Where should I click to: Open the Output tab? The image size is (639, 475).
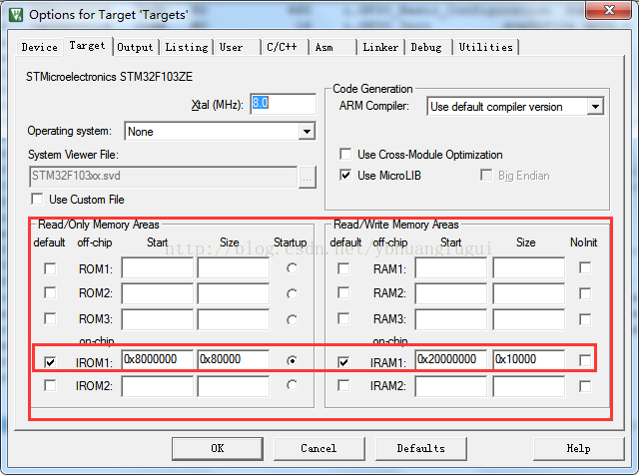pyautogui.click(x=135, y=47)
